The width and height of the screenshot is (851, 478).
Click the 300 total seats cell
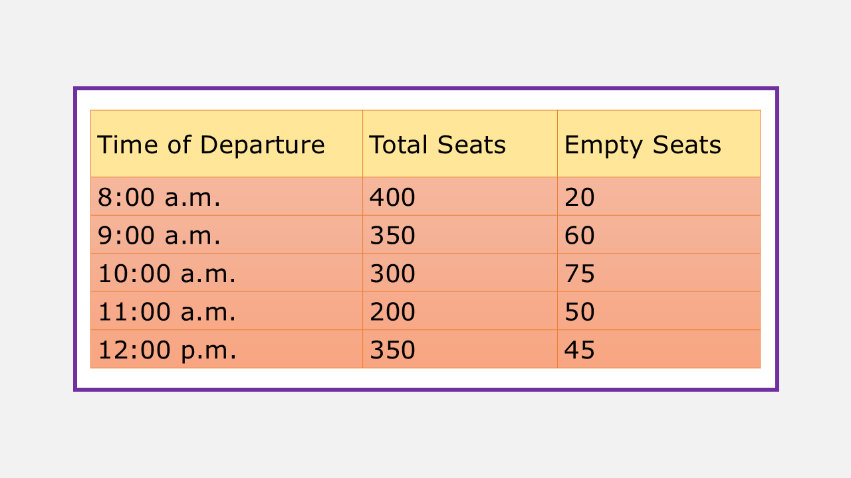coord(392,274)
